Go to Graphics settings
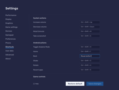Viewport: 119px width, 90px height. (x=9, y=23)
